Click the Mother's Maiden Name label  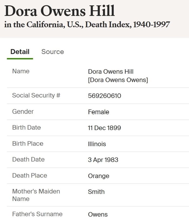point(36,195)
